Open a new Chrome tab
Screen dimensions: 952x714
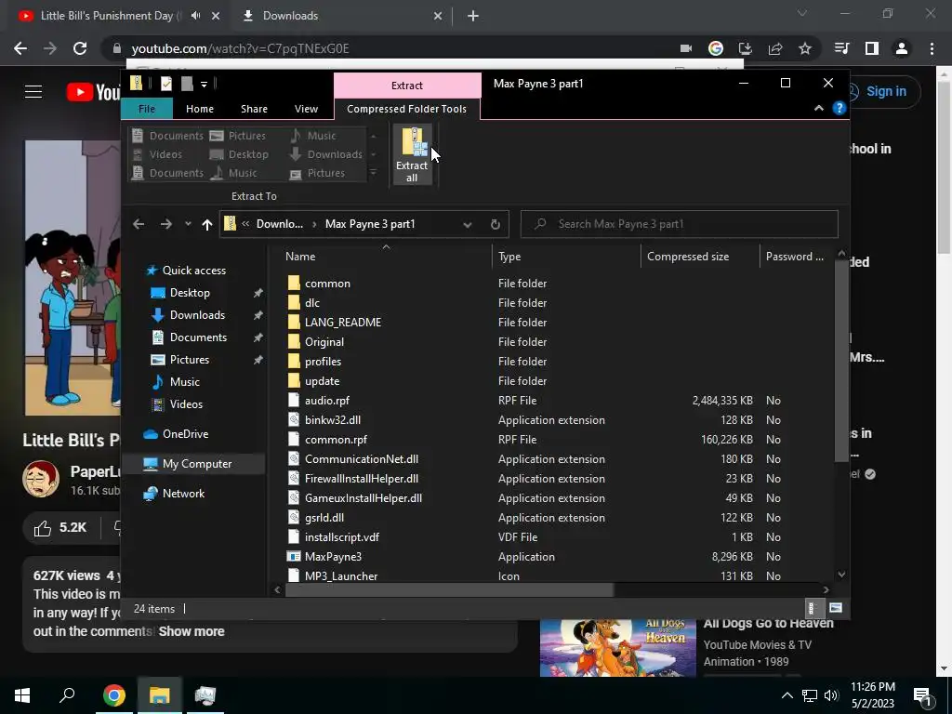click(x=473, y=16)
